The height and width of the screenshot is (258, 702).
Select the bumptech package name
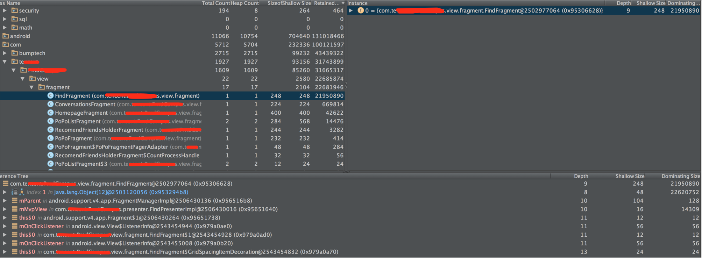pyautogui.click(x=32, y=53)
